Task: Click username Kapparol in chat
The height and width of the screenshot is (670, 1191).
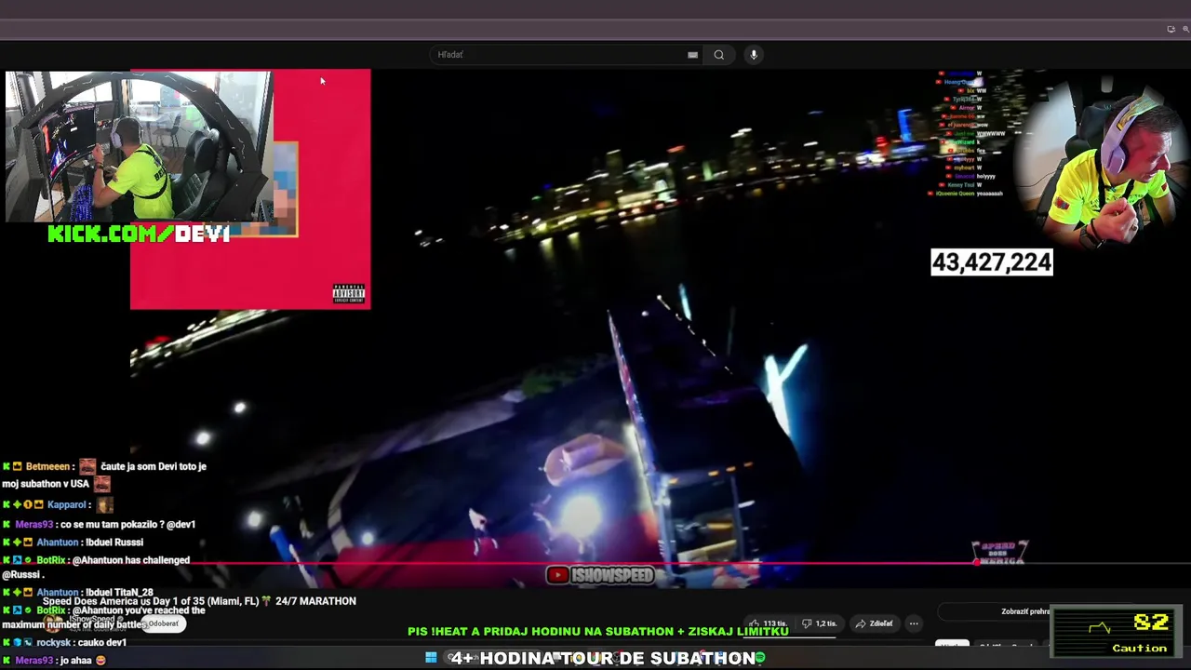Action: (x=67, y=504)
